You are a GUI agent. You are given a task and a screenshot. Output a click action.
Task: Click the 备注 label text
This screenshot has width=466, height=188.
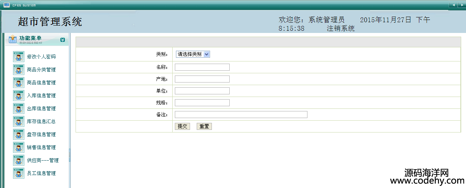click(x=162, y=114)
